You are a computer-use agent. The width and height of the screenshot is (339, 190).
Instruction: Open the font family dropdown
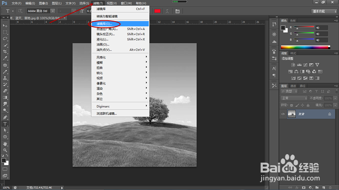(53, 11)
